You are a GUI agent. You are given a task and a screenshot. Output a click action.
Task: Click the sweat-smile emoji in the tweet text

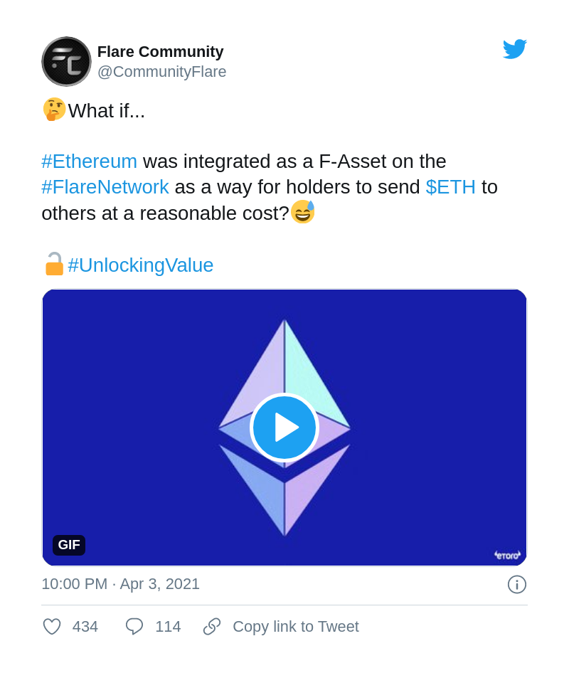[304, 211]
